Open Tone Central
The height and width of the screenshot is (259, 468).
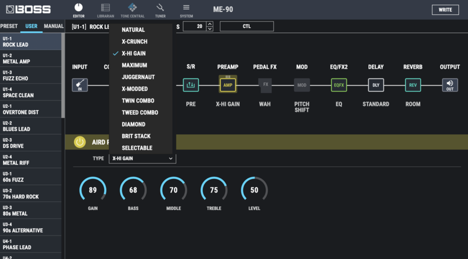point(132,9)
